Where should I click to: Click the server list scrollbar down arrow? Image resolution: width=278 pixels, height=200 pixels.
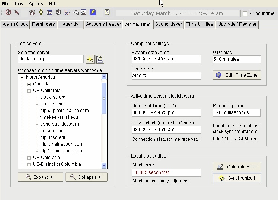coord(104,166)
